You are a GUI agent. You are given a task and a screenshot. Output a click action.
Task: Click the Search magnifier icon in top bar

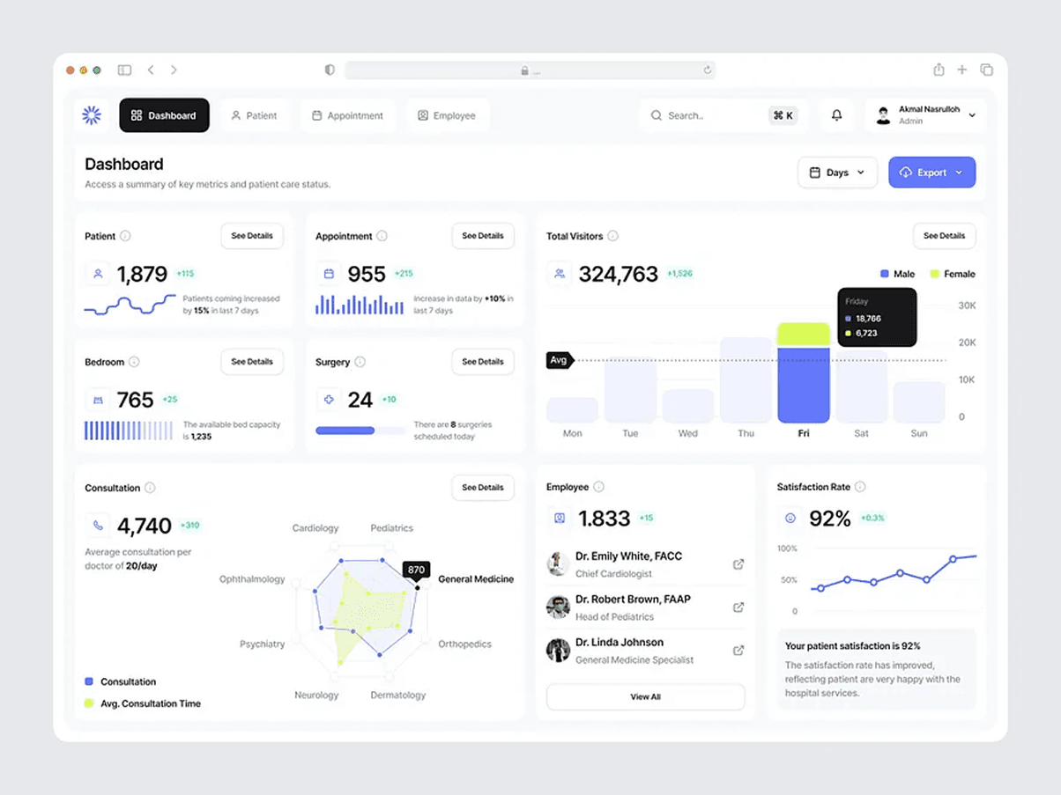click(x=656, y=115)
